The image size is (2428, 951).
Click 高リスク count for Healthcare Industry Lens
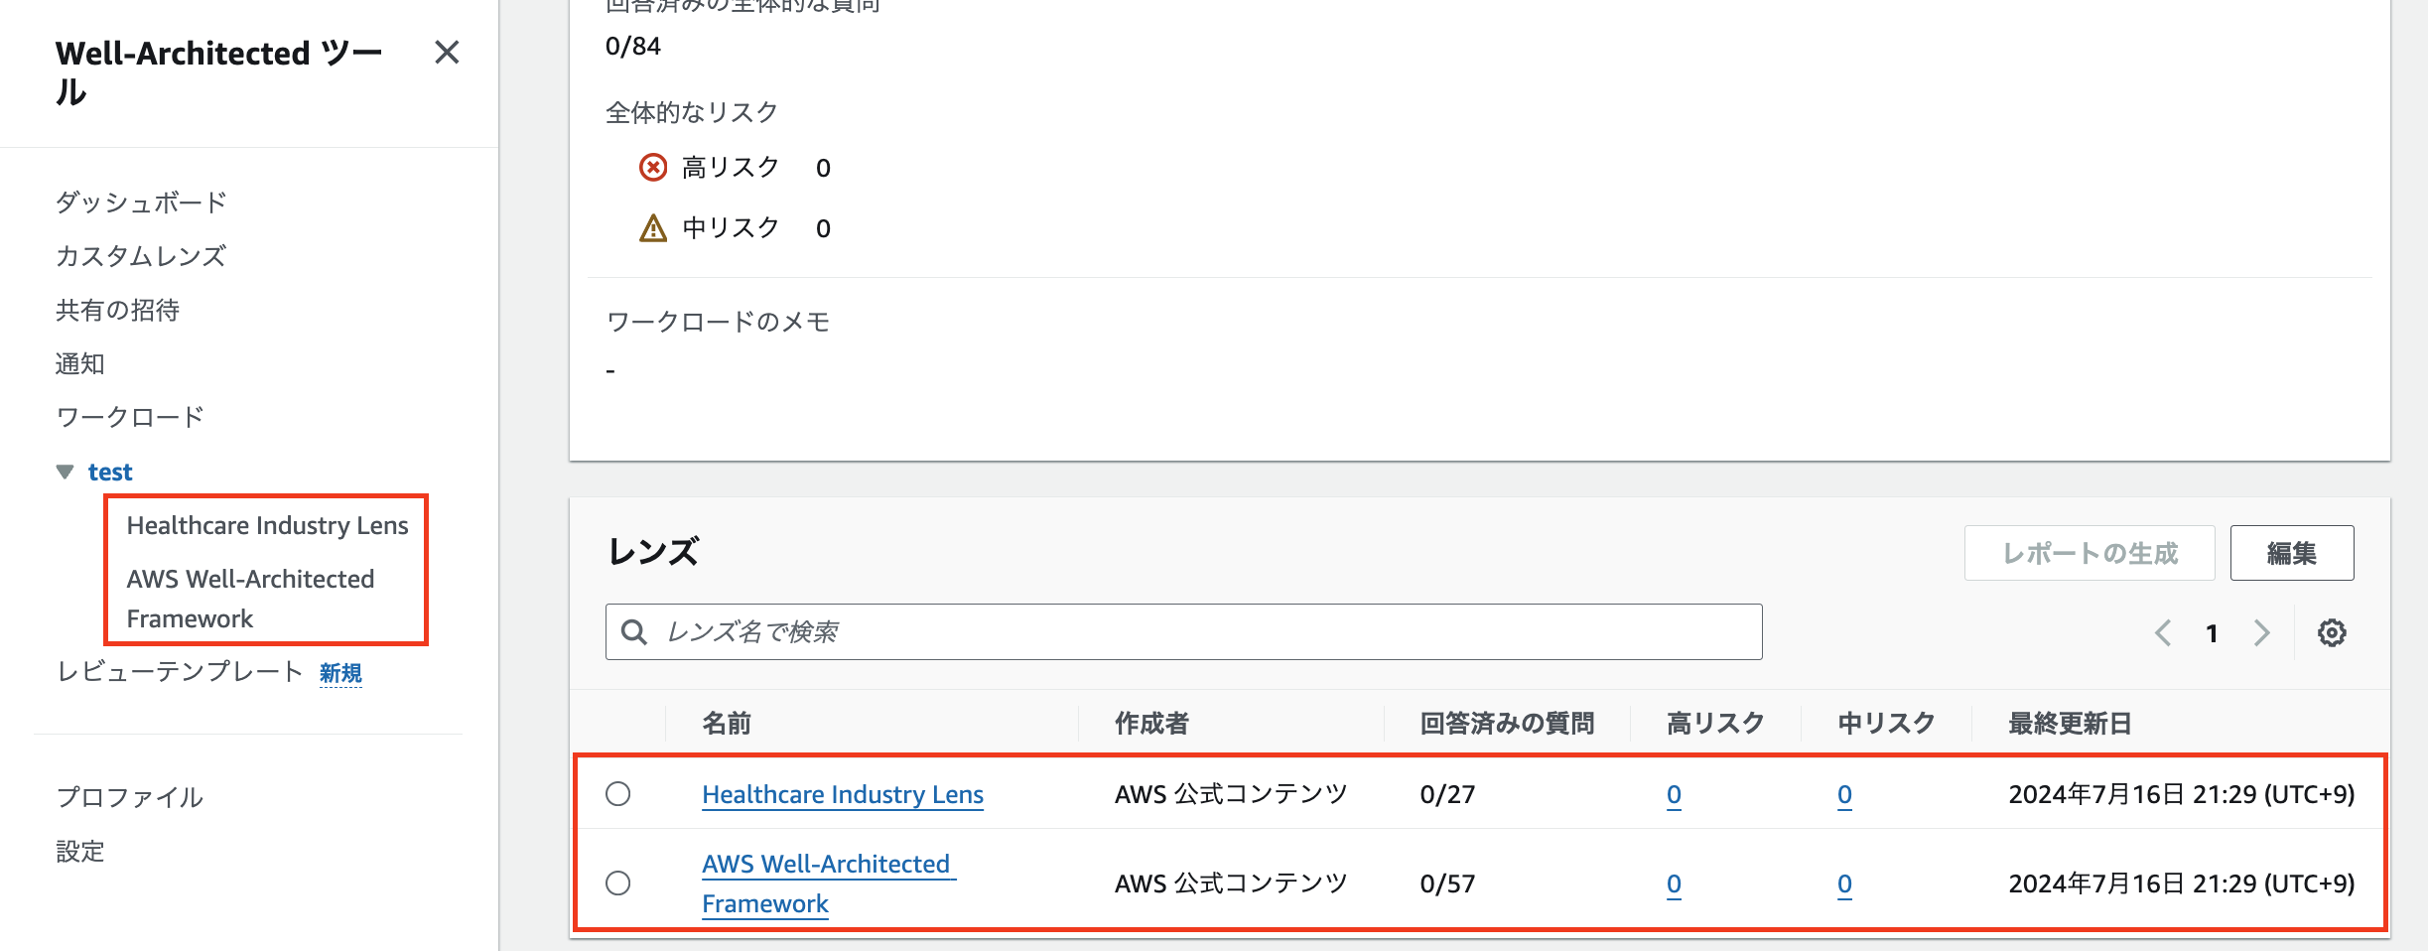(1674, 794)
